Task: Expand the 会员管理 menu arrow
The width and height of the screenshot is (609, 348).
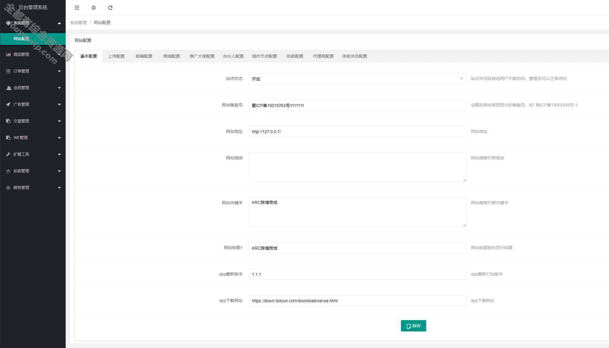Action: [59, 88]
